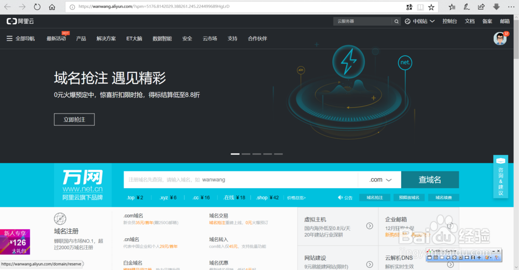The image size is (519, 270).
Task: Open the .com domain suffix dropdown
Action: click(380, 180)
